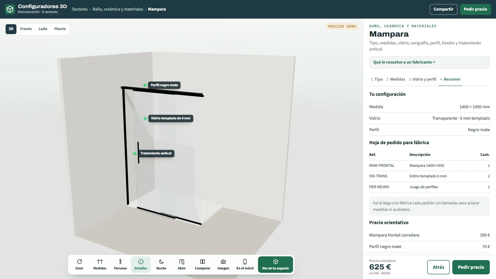Image resolution: width=496 pixels, height=279 pixels.
Task: Switch to Noche night mode
Action: point(161,264)
